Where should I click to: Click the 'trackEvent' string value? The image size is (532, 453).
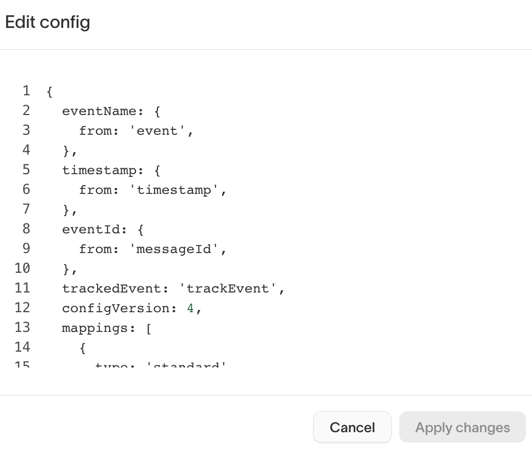(230, 288)
